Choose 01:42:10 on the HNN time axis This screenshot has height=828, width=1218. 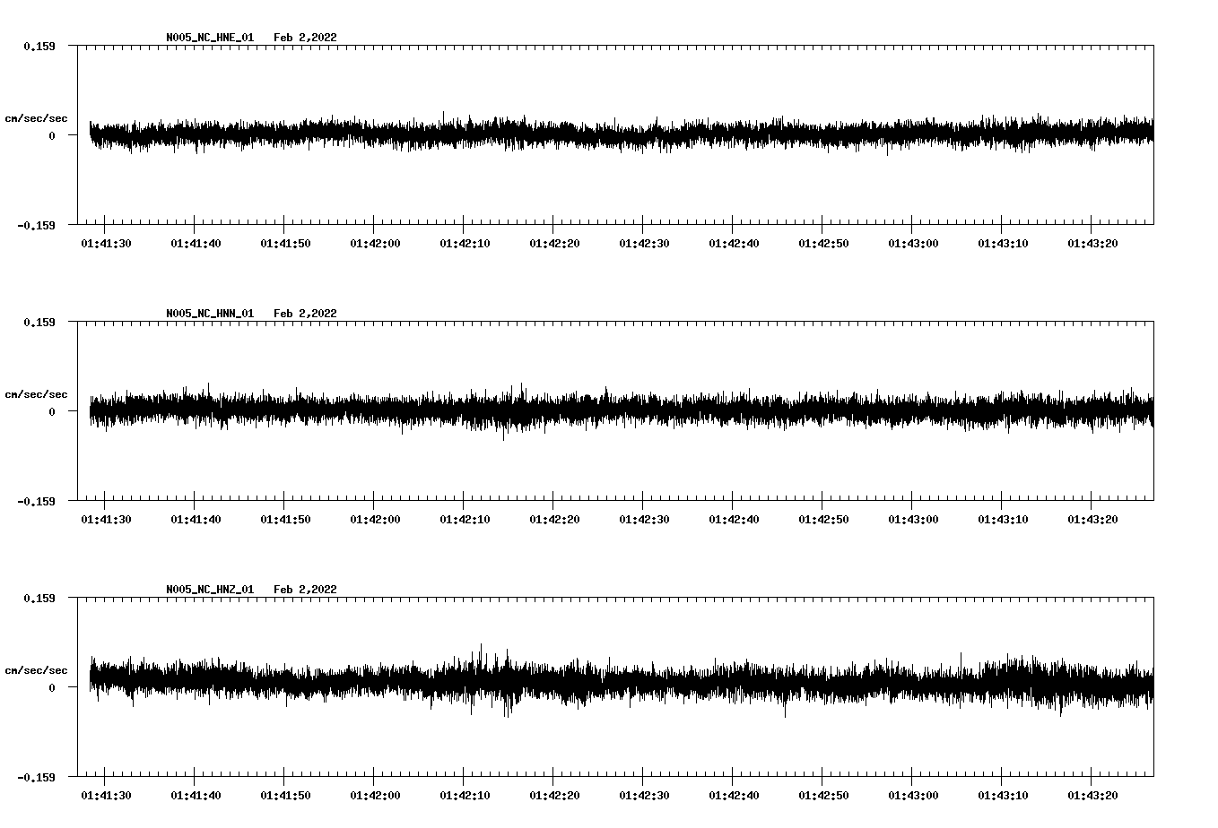465,520
